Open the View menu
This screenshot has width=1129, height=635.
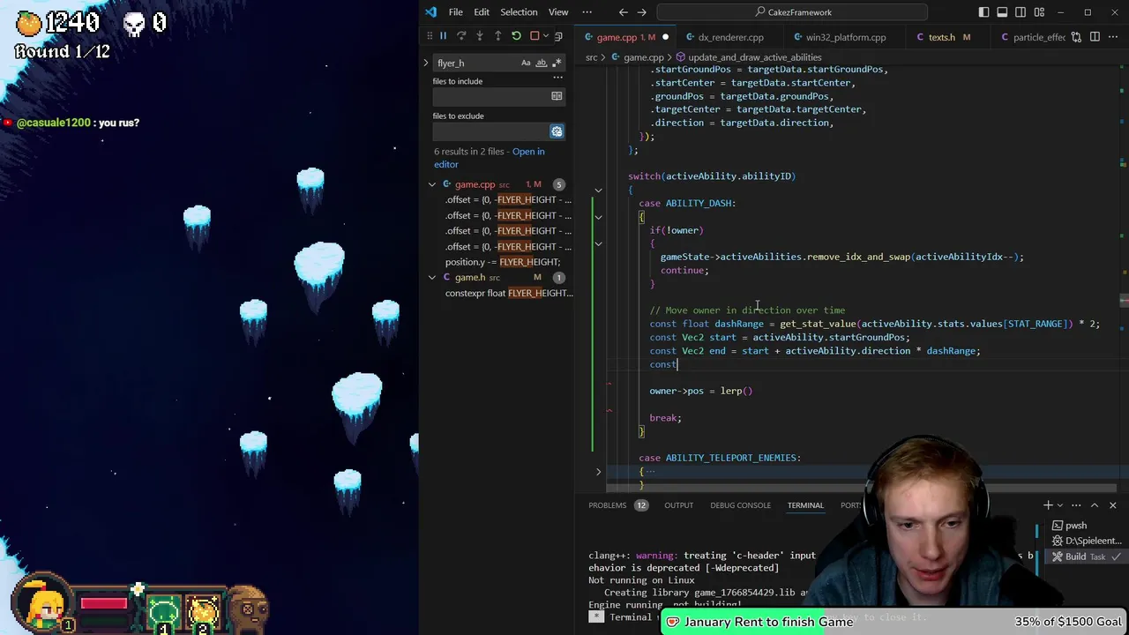click(558, 12)
